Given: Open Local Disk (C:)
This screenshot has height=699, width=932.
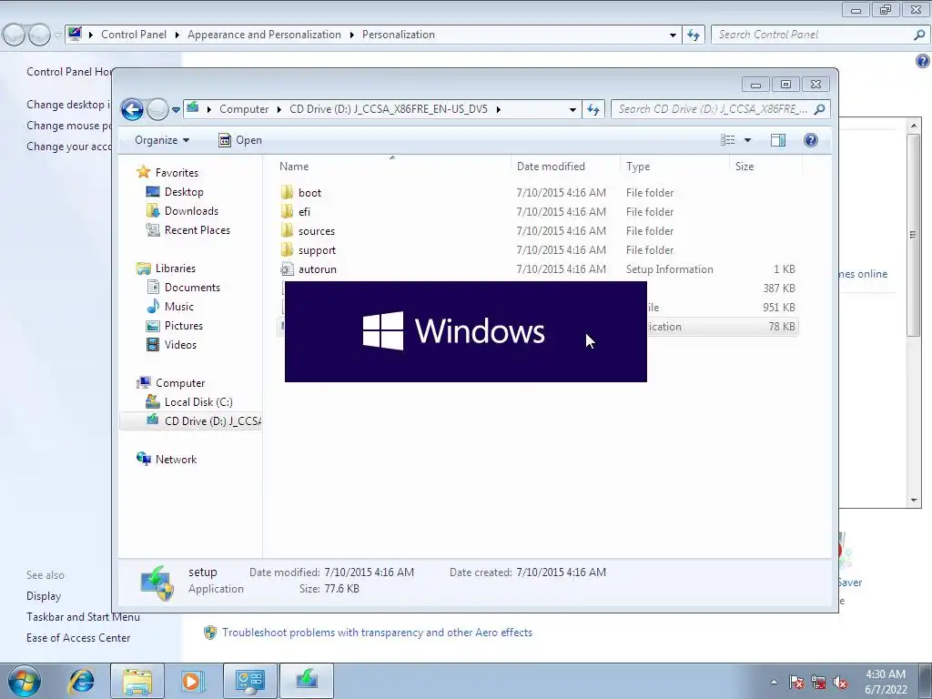Looking at the screenshot, I should [x=198, y=401].
